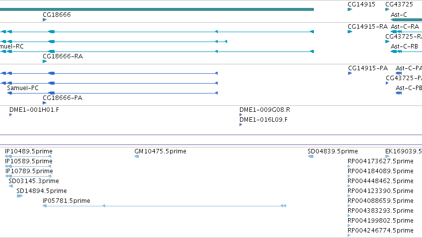This screenshot has height=238, width=422.
Task: Select the CG18666 gene label
Action: click(x=57, y=14)
